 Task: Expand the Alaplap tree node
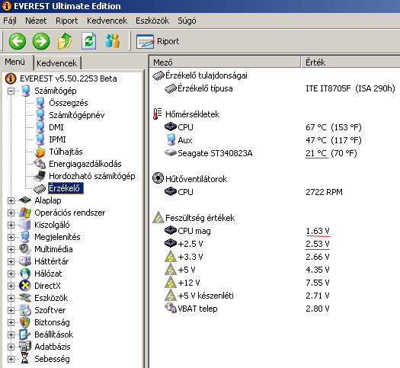coord(11,200)
